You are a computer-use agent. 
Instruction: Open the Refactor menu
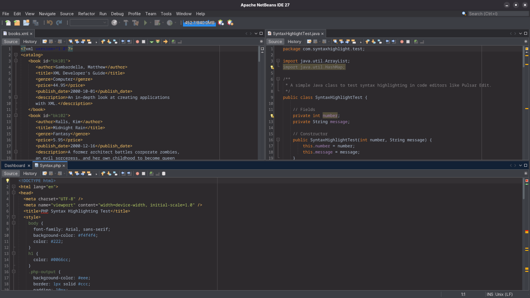[87, 14]
